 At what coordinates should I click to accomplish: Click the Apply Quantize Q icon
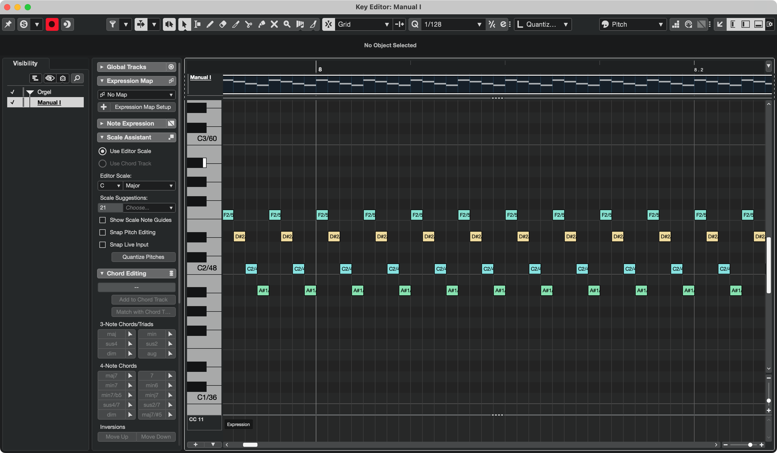415,24
